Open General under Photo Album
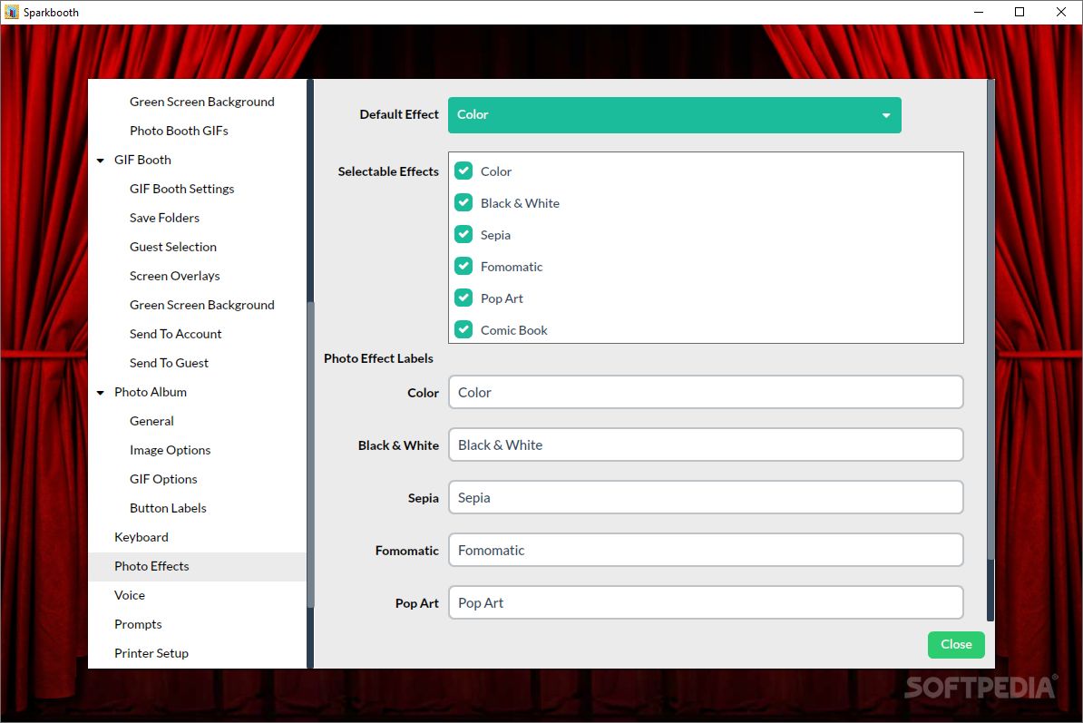 151,421
